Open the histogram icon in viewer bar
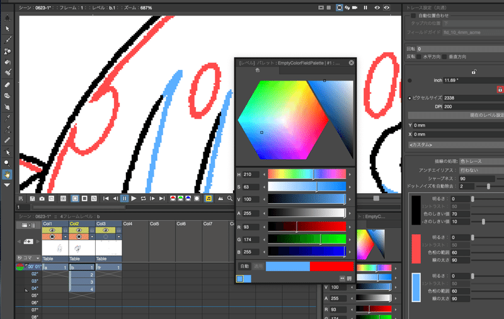Image resolution: width=504 pixels, height=319 pixels. tap(220, 199)
